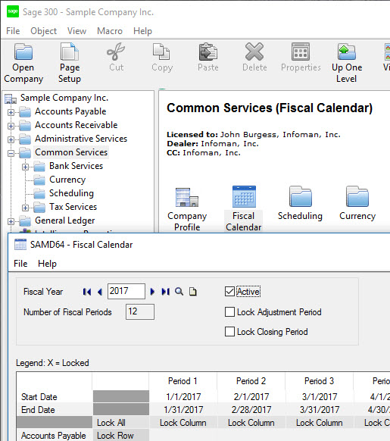Expand the Tax Services tree node

pyautogui.click(x=25, y=208)
